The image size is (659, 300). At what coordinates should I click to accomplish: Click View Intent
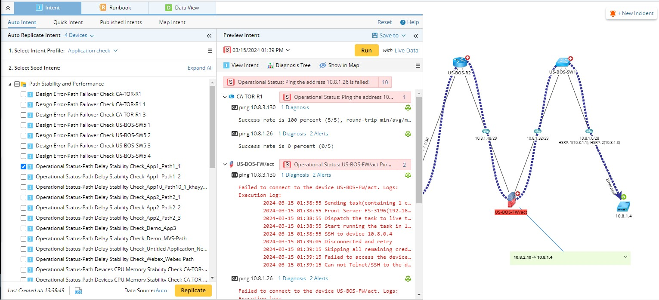241,65
